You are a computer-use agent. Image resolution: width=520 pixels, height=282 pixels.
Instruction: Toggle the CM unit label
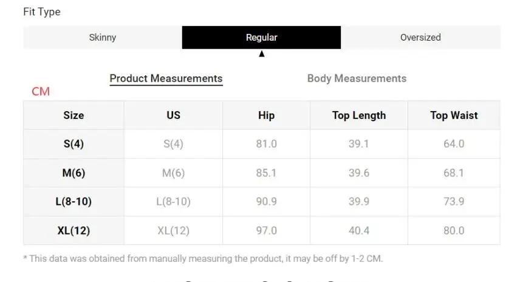(x=41, y=92)
